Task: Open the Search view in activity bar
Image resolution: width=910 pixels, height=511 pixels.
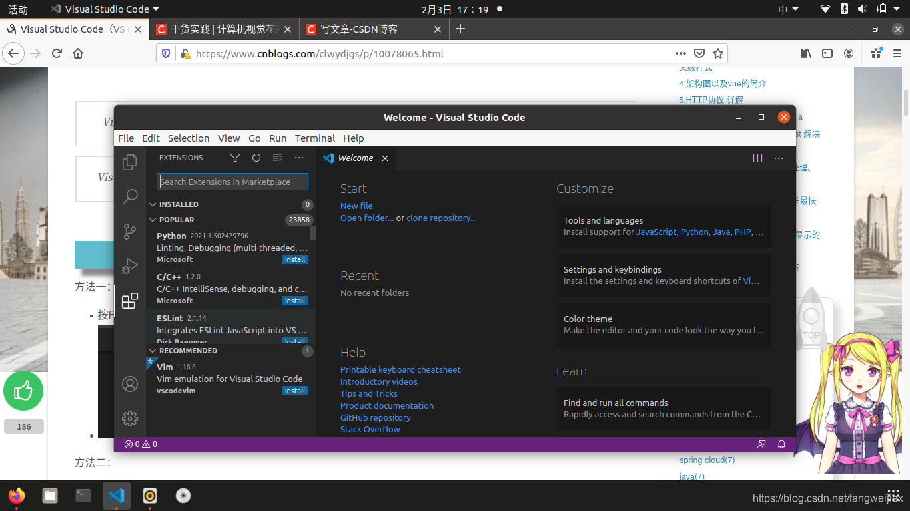Action: pyautogui.click(x=130, y=196)
